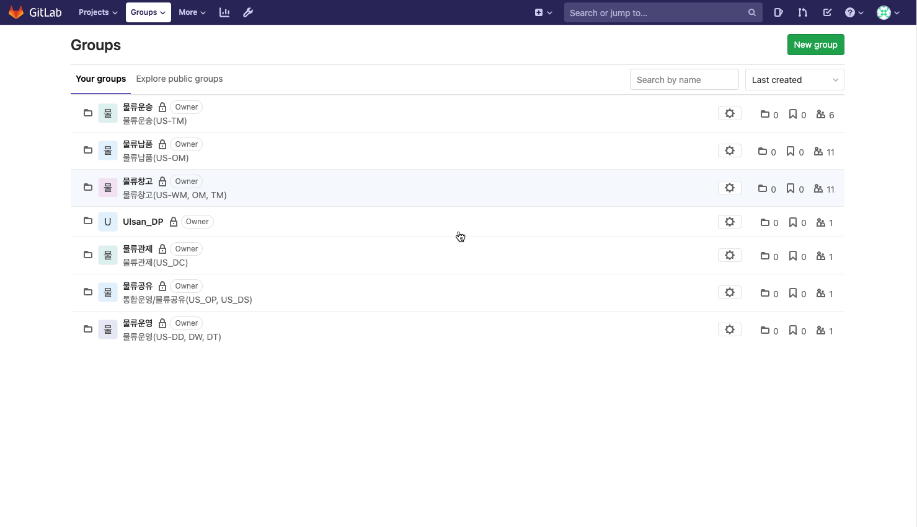Expand the More dropdown in navbar
Screen dimensions: 917x527
192,12
